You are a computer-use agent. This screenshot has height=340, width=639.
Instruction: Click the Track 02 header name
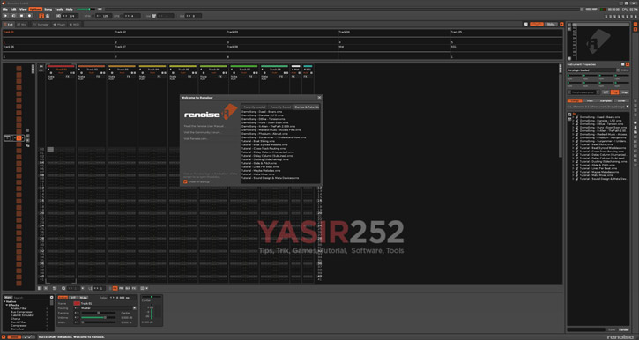click(92, 70)
